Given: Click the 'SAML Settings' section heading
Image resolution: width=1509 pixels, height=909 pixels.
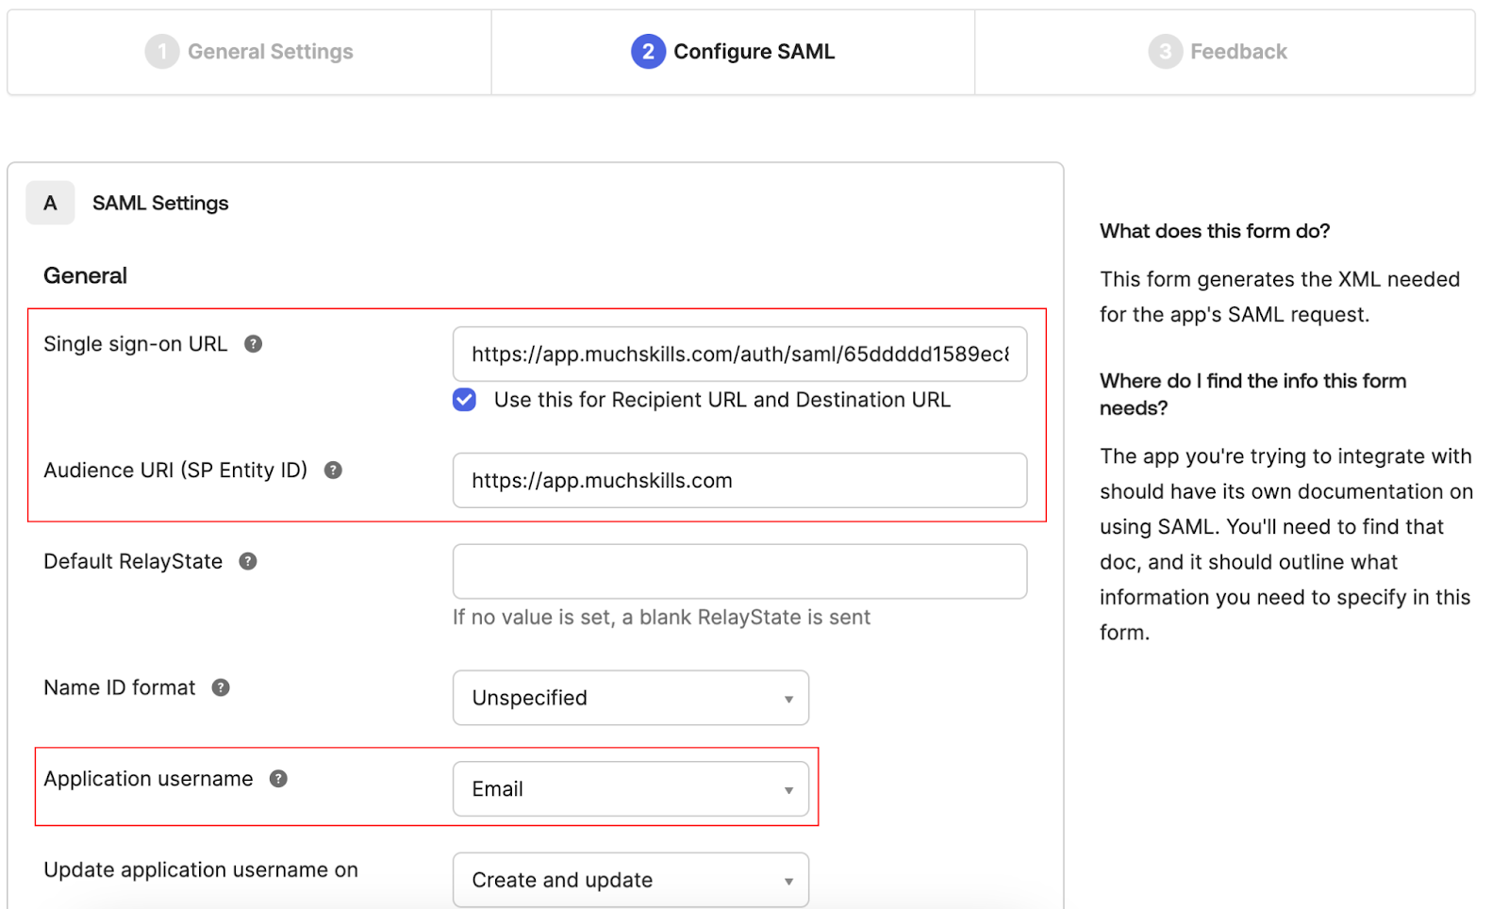Looking at the screenshot, I should click(x=160, y=204).
